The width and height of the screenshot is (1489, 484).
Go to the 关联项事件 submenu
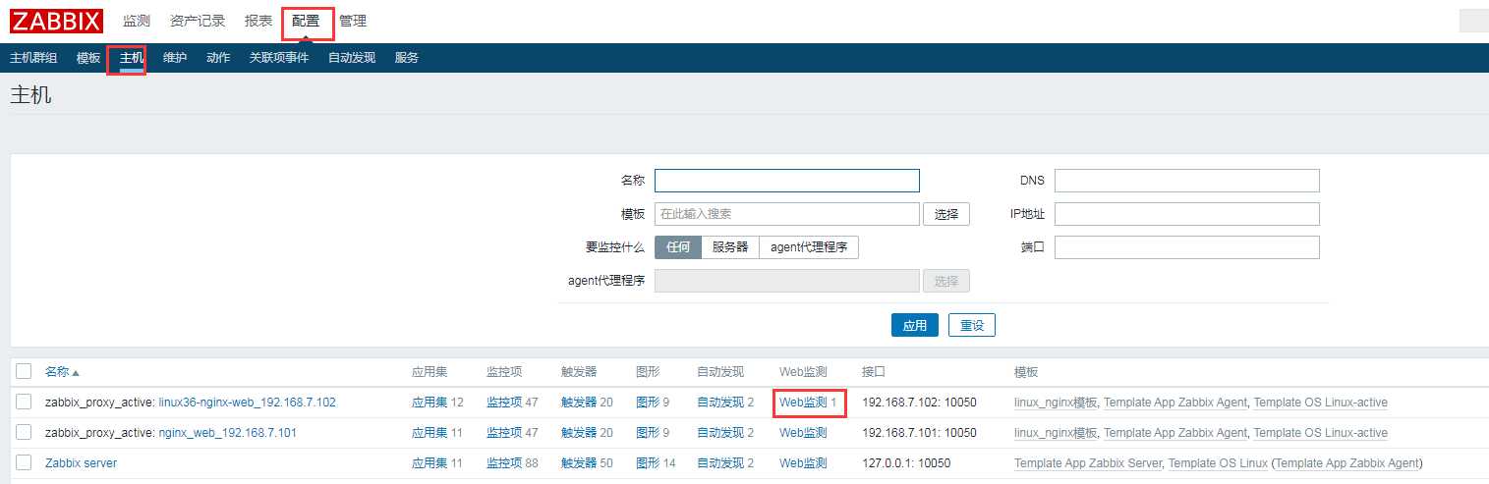279,58
